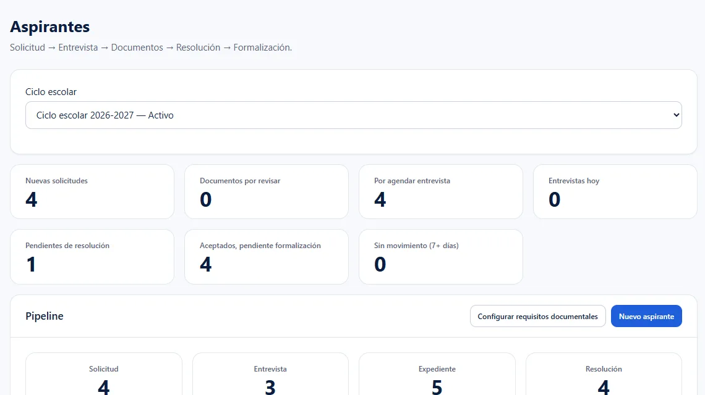Open the Sin movimiento (7+ días) card
Image resolution: width=705 pixels, height=395 pixels.
pyautogui.click(x=441, y=257)
